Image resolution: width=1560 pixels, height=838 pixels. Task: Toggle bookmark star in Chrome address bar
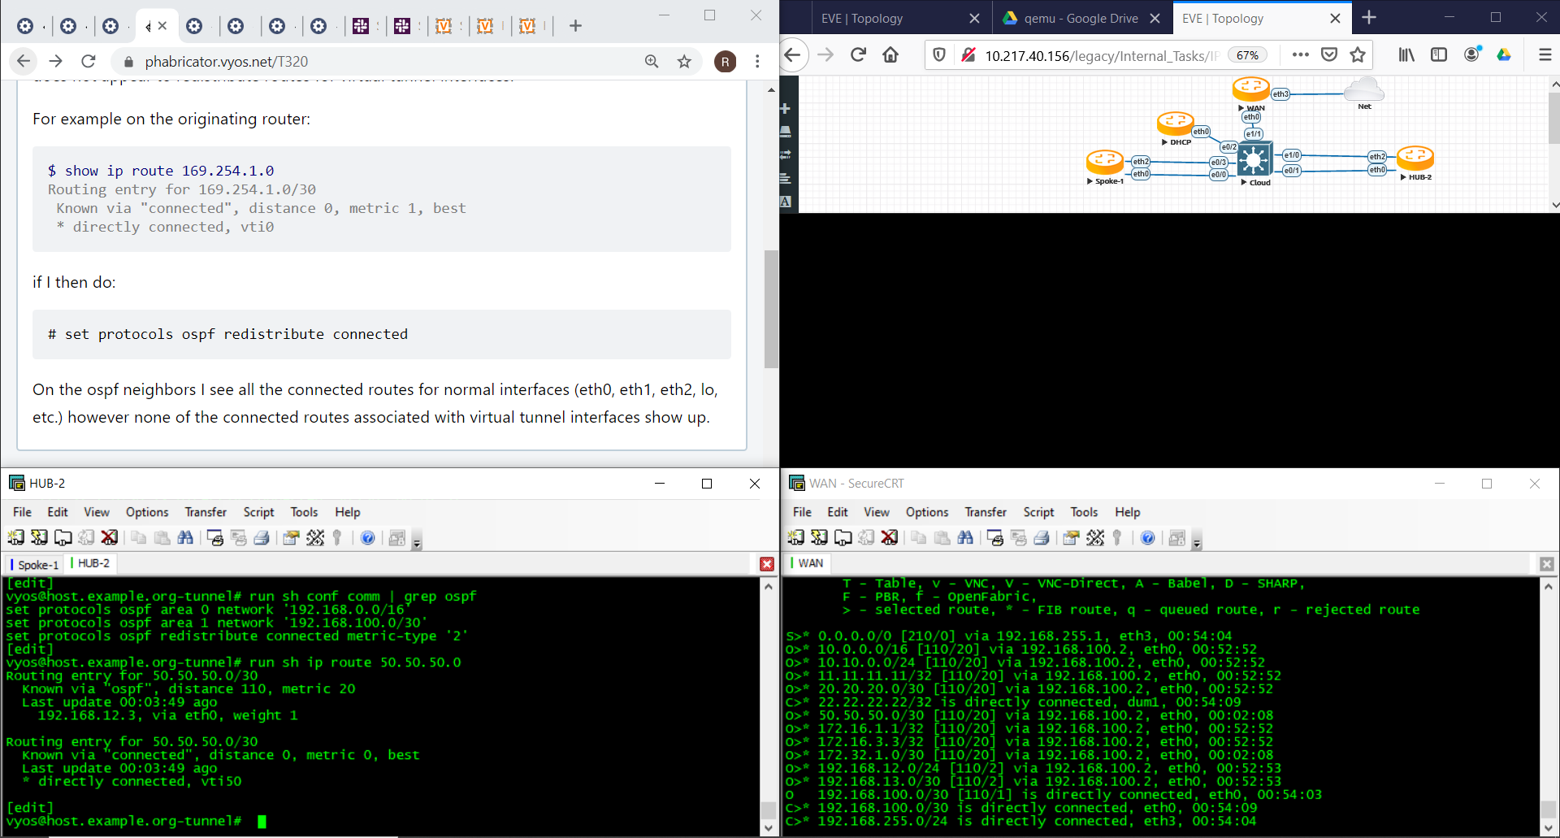(684, 62)
